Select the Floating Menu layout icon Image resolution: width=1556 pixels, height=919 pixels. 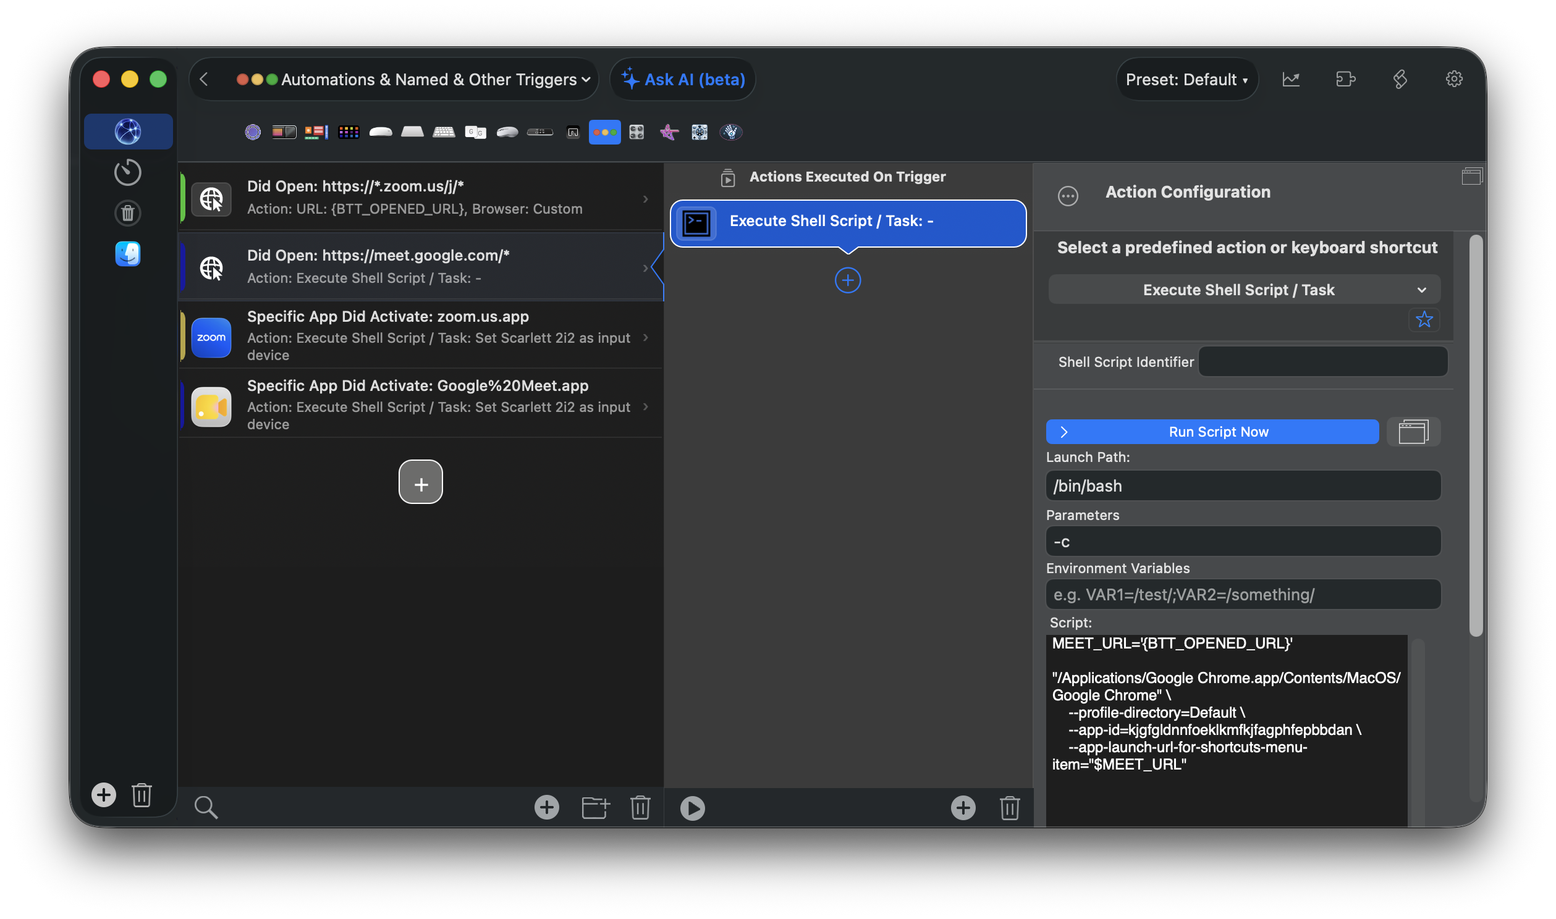[x=316, y=132]
